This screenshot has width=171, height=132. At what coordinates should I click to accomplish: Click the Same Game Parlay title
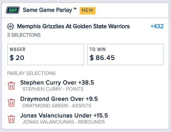[49, 10]
